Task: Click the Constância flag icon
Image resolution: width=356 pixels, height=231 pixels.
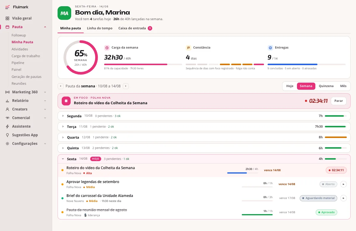Action: coord(188,48)
